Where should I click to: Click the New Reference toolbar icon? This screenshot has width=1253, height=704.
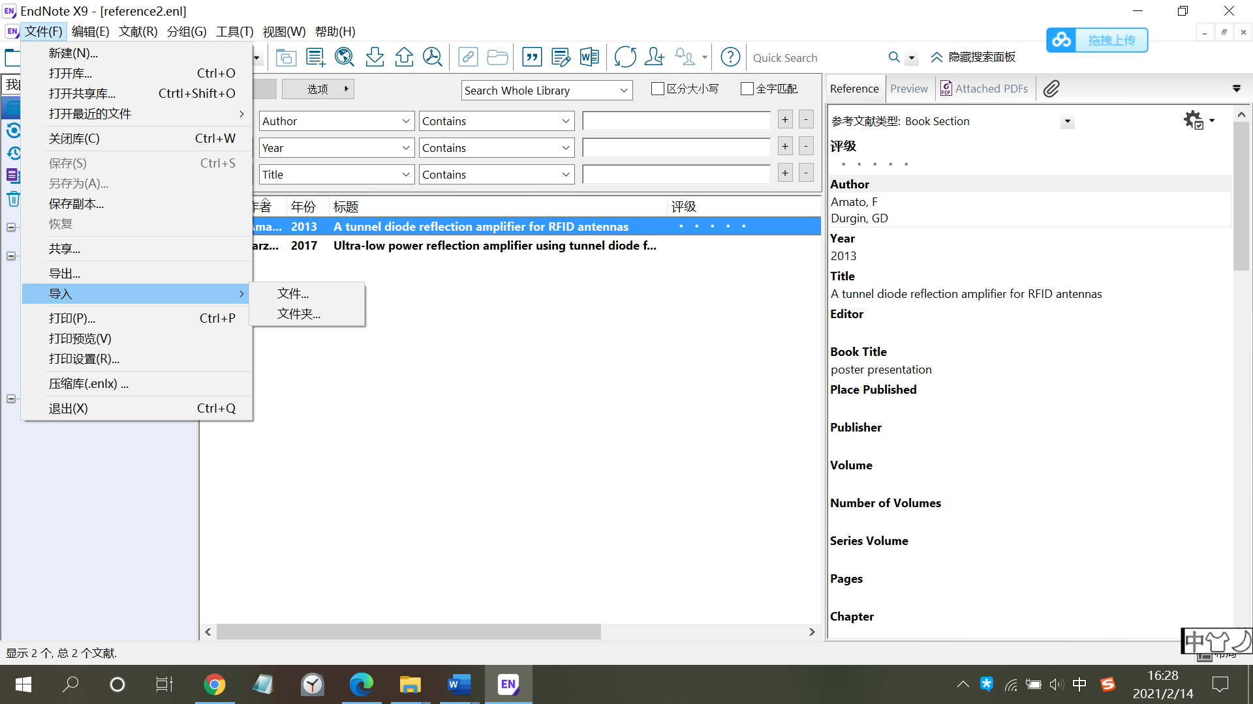315,57
